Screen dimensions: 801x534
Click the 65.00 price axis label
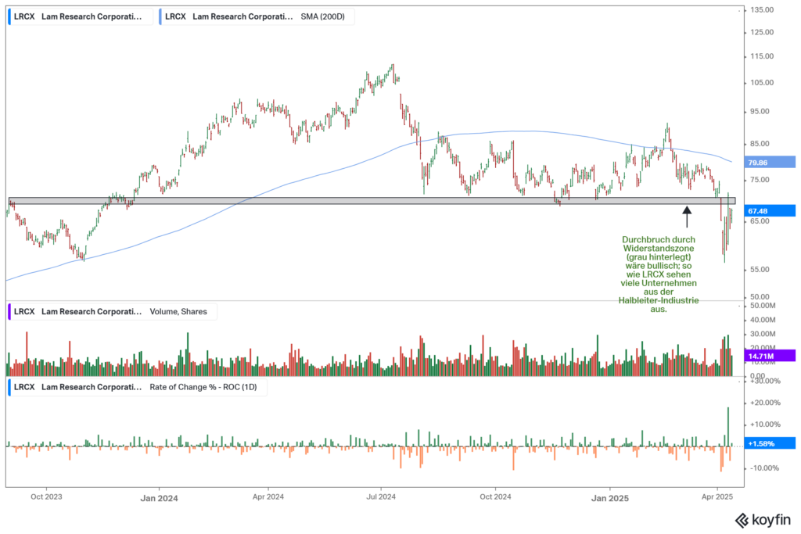[759, 221]
